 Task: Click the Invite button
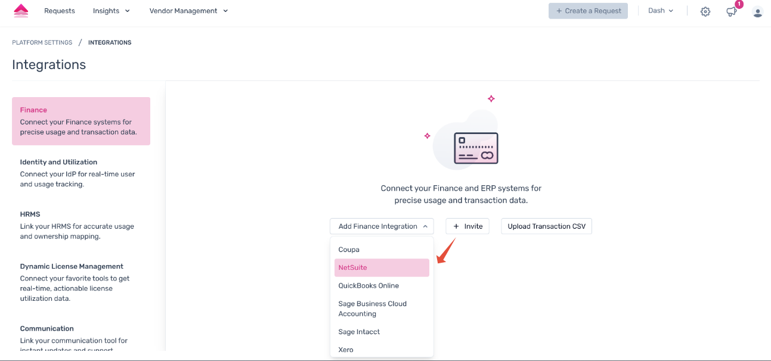point(467,226)
